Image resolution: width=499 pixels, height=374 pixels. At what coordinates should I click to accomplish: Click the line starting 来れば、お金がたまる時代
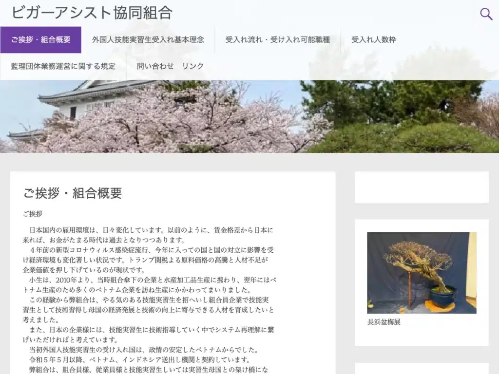point(104,240)
